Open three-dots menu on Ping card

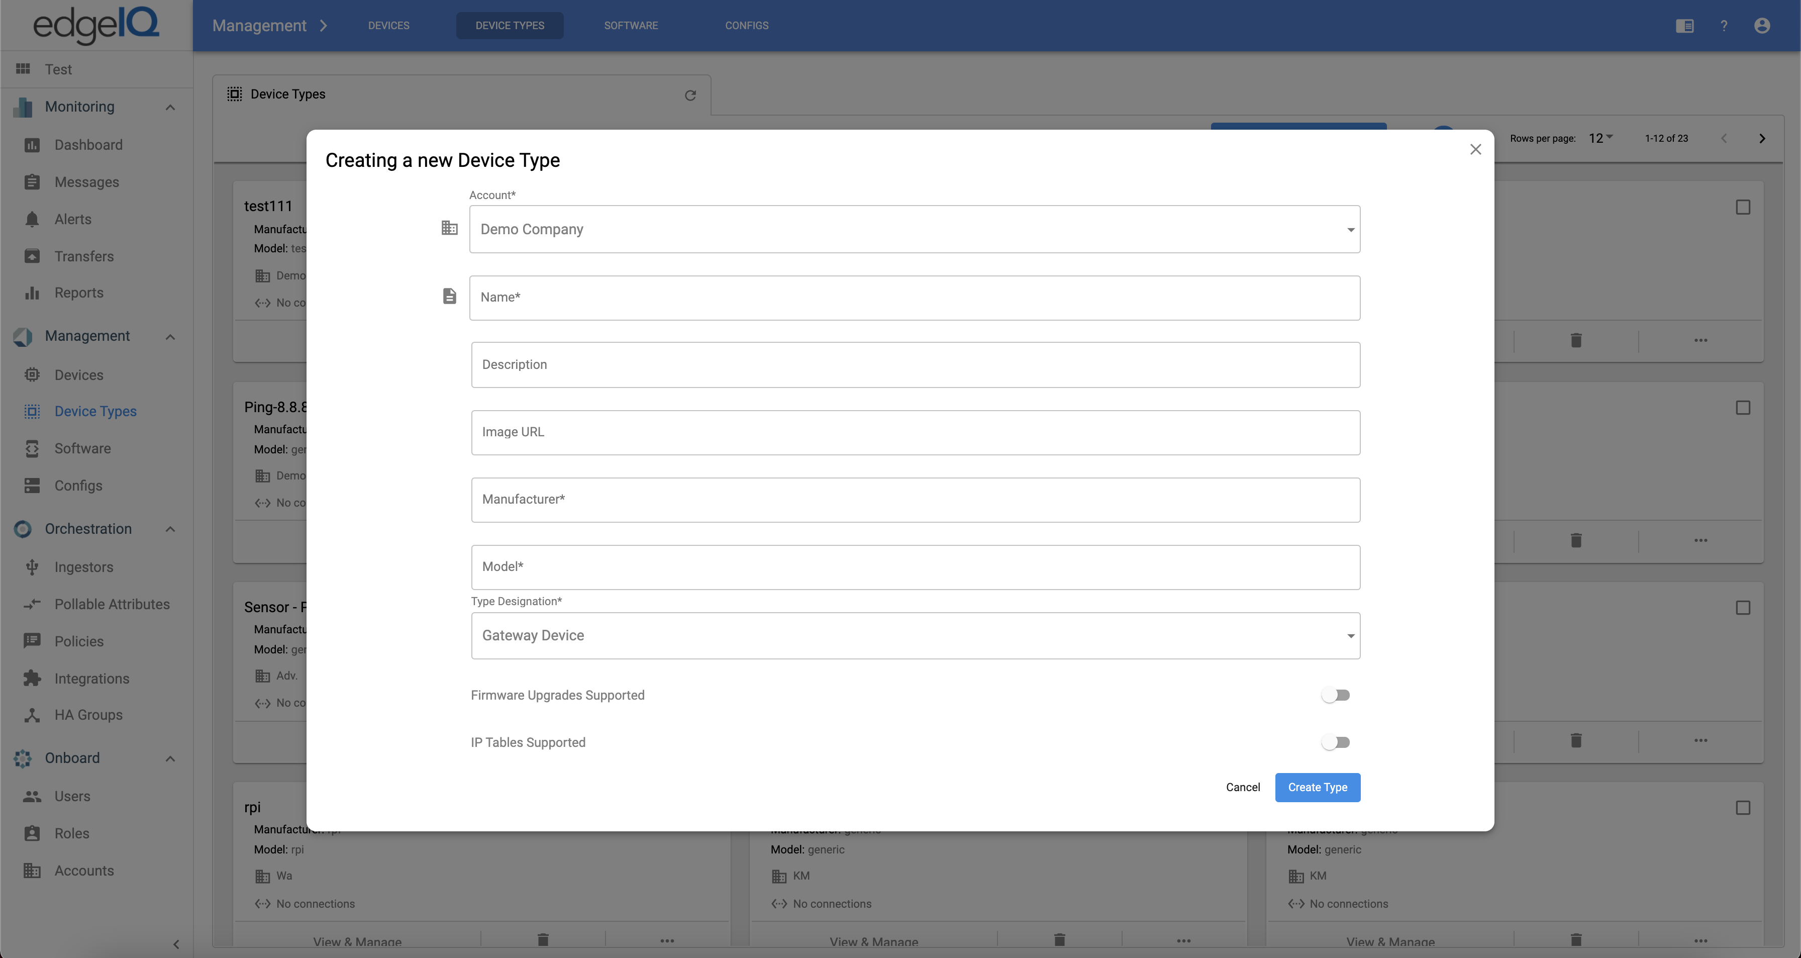coord(1700,540)
